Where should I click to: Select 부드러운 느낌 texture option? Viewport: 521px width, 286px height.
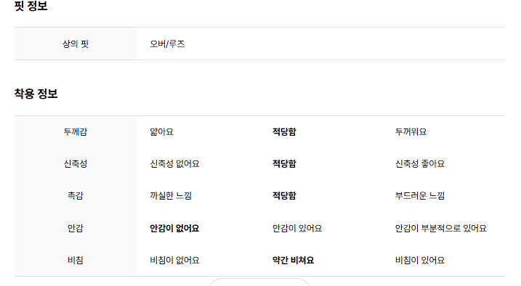(420, 195)
